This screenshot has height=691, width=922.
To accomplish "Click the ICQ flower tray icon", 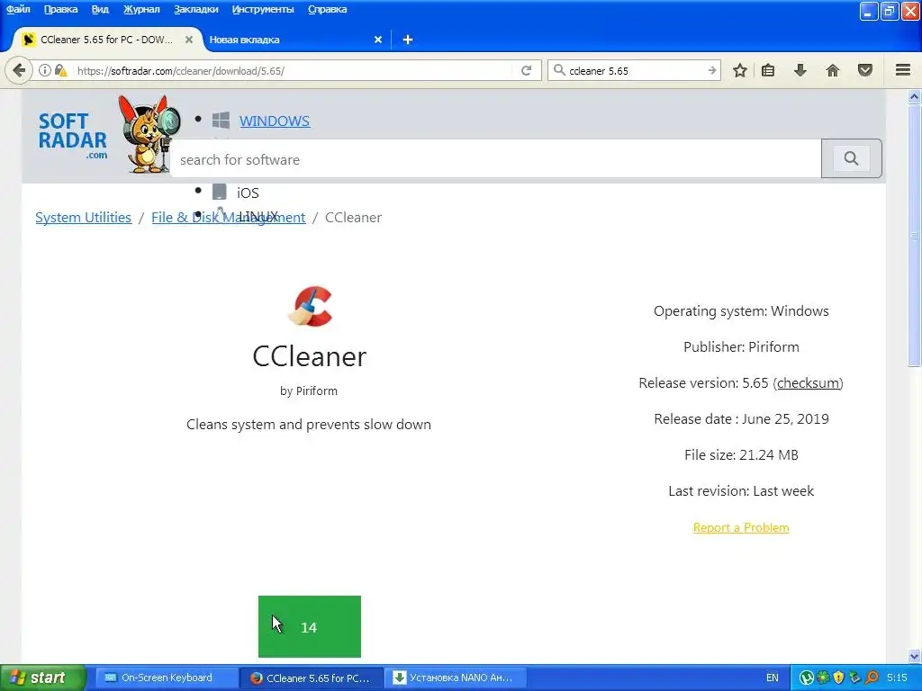I will click(823, 678).
